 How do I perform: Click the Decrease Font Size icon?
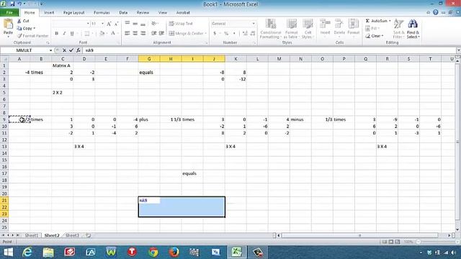coord(117,24)
